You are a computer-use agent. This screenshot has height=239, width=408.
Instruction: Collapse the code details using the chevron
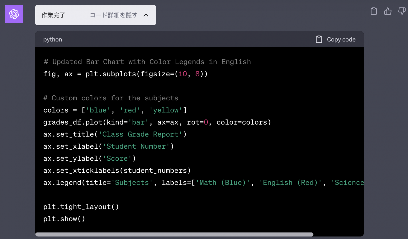pyautogui.click(x=146, y=15)
